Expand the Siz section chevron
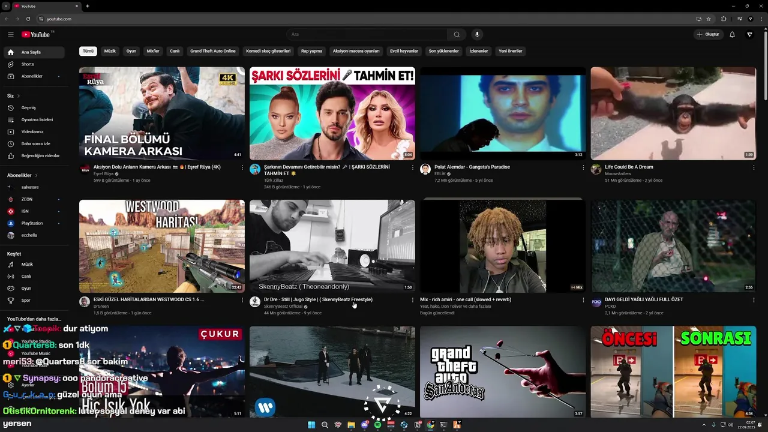Image resolution: width=768 pixels, height=432 pixels. pos(19,96)
